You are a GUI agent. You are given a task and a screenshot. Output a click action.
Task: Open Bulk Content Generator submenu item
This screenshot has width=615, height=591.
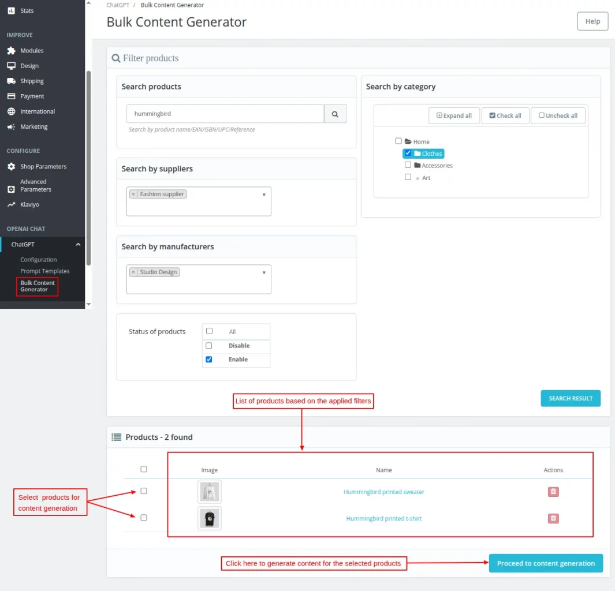38,286
